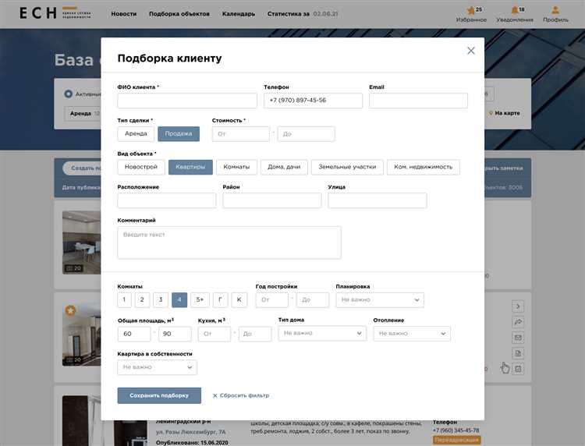
Task: Expand the Планировка dropdown
Action: (380, 299)
